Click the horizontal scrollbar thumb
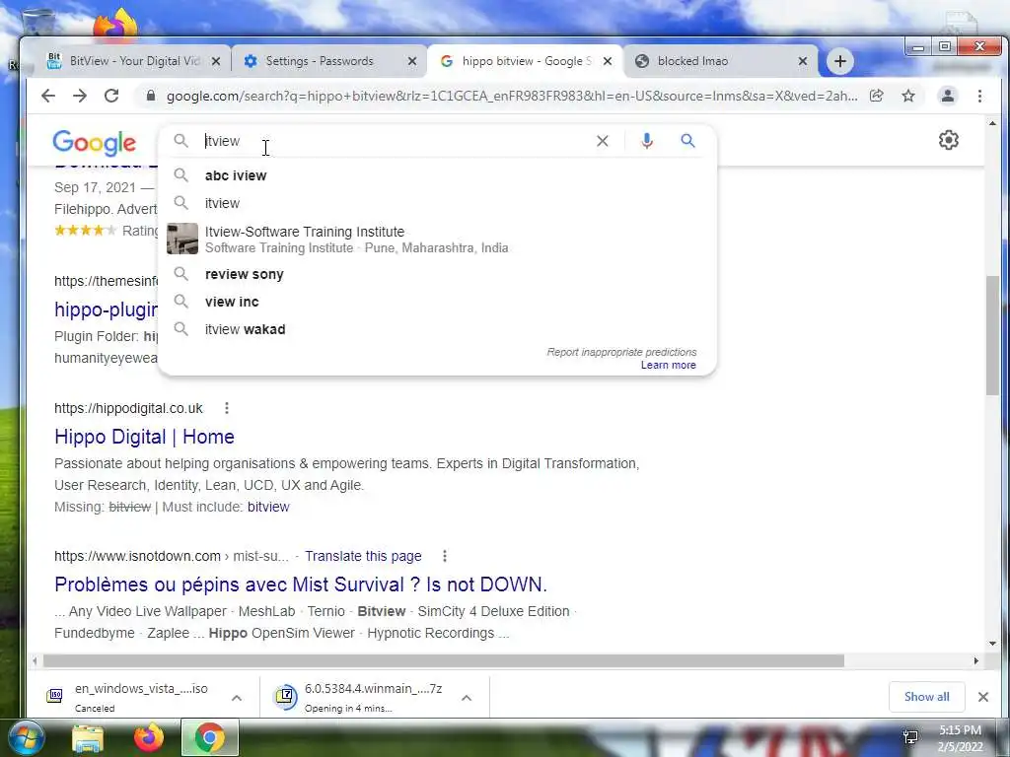The width and height of the screenshot is (1010, 757). (443, 661)
